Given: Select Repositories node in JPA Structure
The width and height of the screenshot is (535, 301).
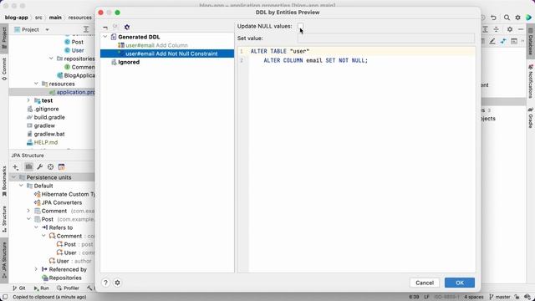Looking at the screenshot, I should [x=62, y=278].
